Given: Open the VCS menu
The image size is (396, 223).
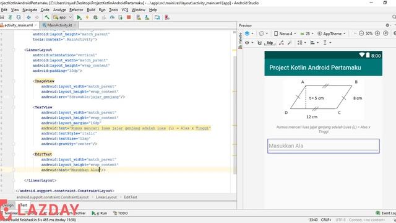Looking at the screenshot, I should pos(125,10).
